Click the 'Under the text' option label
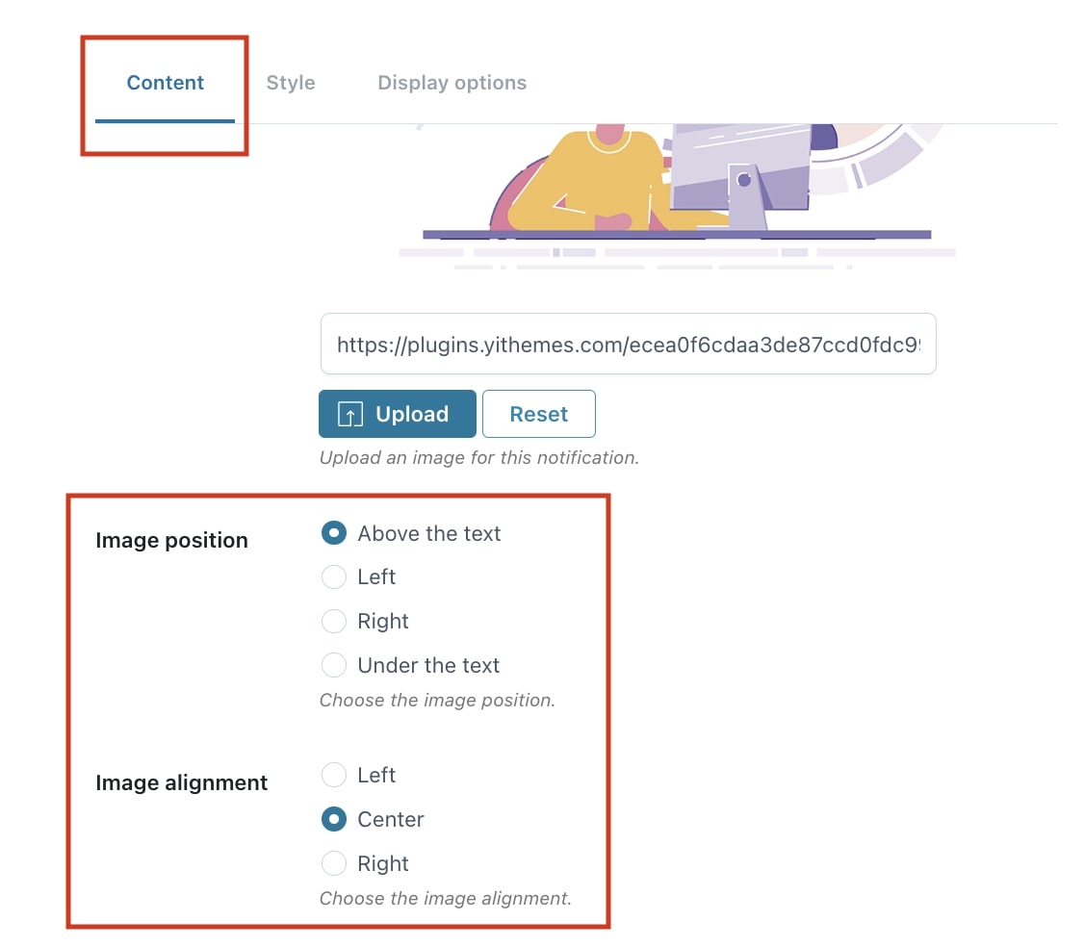The image size is (1084, 947). (x=428, y=665)
